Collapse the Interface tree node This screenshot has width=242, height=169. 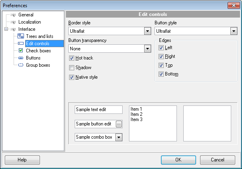point(6,29)
